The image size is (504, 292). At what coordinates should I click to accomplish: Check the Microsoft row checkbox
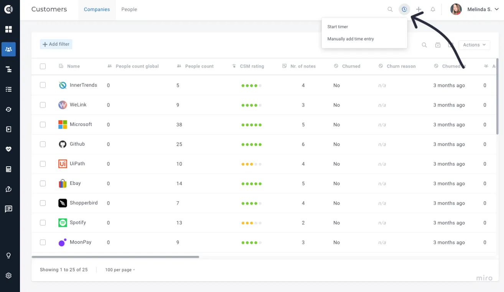pyautogui.click(x=43, y=124)
